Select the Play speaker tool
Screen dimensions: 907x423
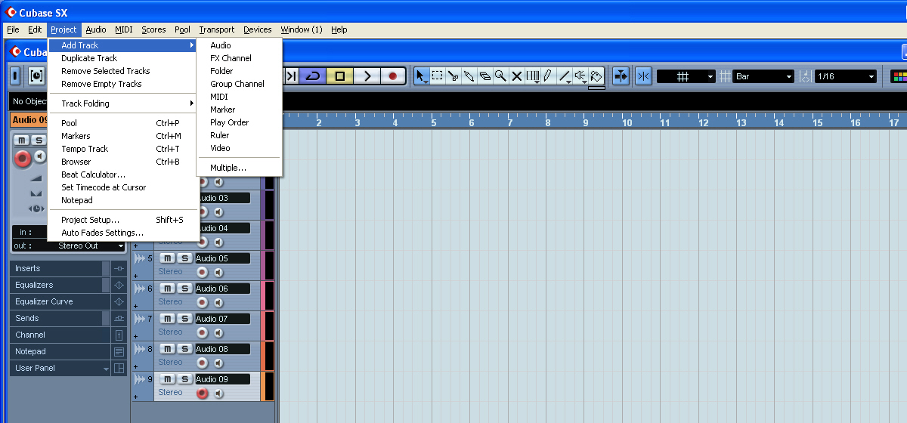click(x=580, y=76)
